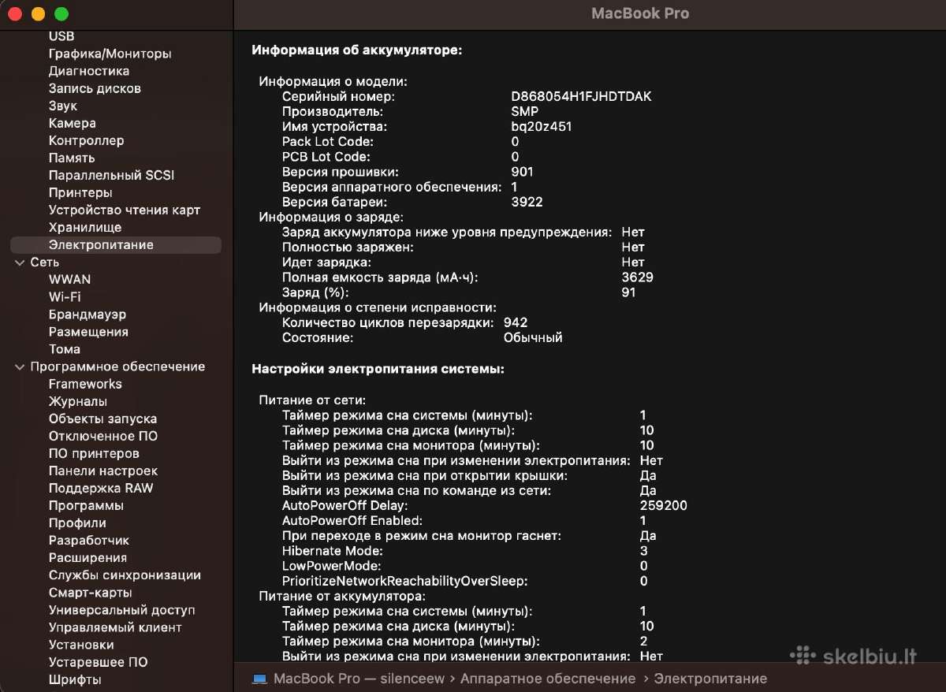Click the MacBook Pro laptop icon in path bar
The image size is (946, 692).
point(259,679)
